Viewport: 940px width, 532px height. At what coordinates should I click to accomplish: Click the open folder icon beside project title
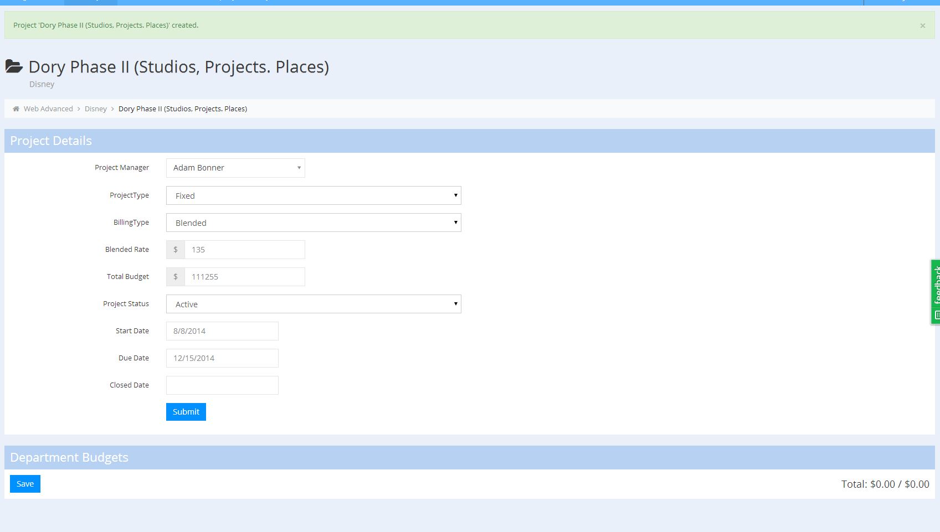point(14,67)
